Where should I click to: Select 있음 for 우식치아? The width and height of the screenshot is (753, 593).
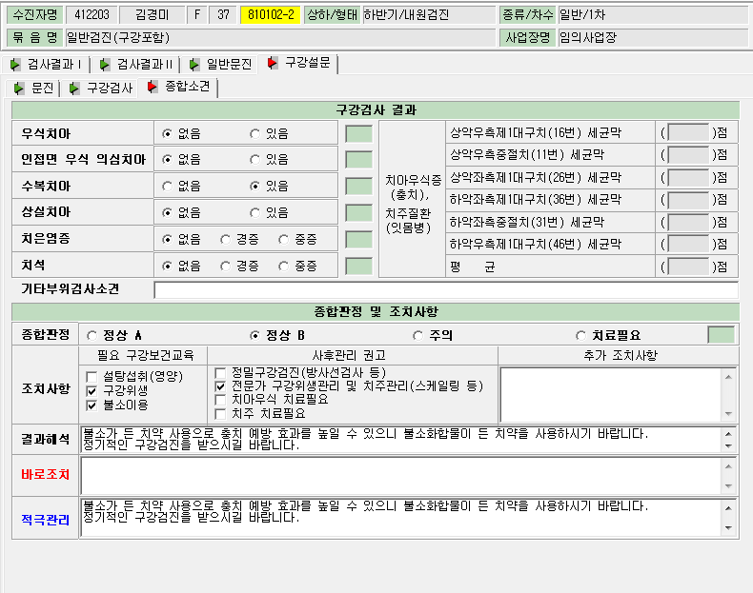tap(255, 134)
